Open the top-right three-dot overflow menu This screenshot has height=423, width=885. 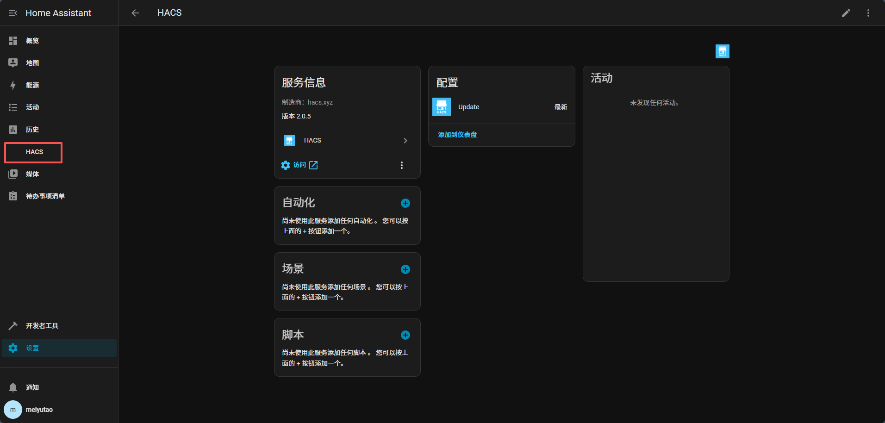coord(868,13)
